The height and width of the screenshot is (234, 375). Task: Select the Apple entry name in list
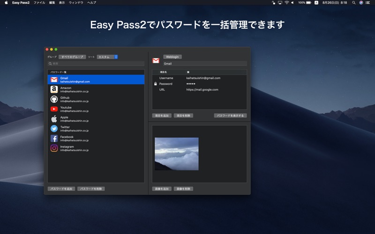[64, 117]
